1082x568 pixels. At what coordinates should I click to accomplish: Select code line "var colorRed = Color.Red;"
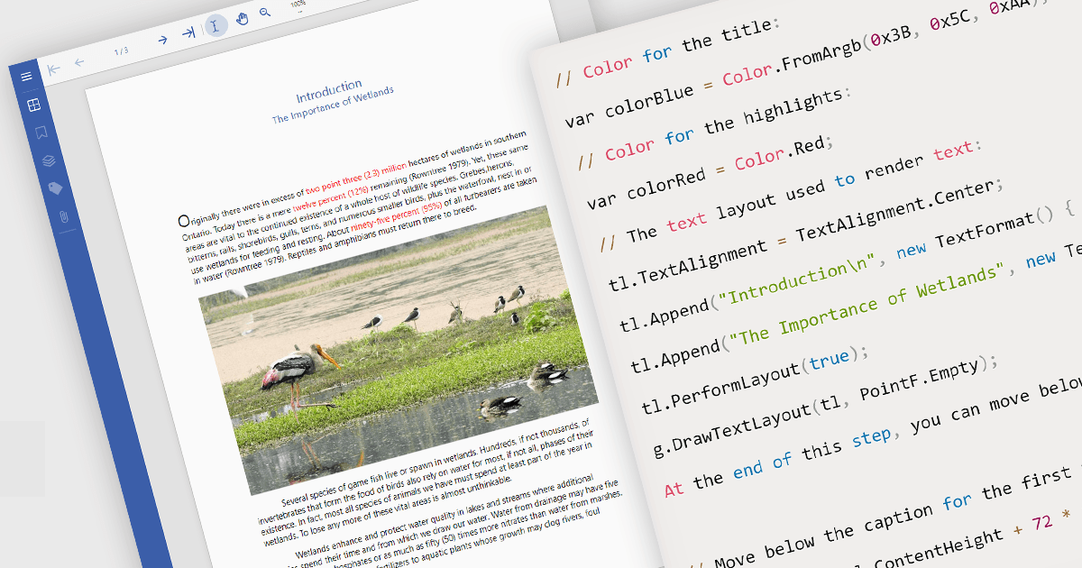coord(711,171)
